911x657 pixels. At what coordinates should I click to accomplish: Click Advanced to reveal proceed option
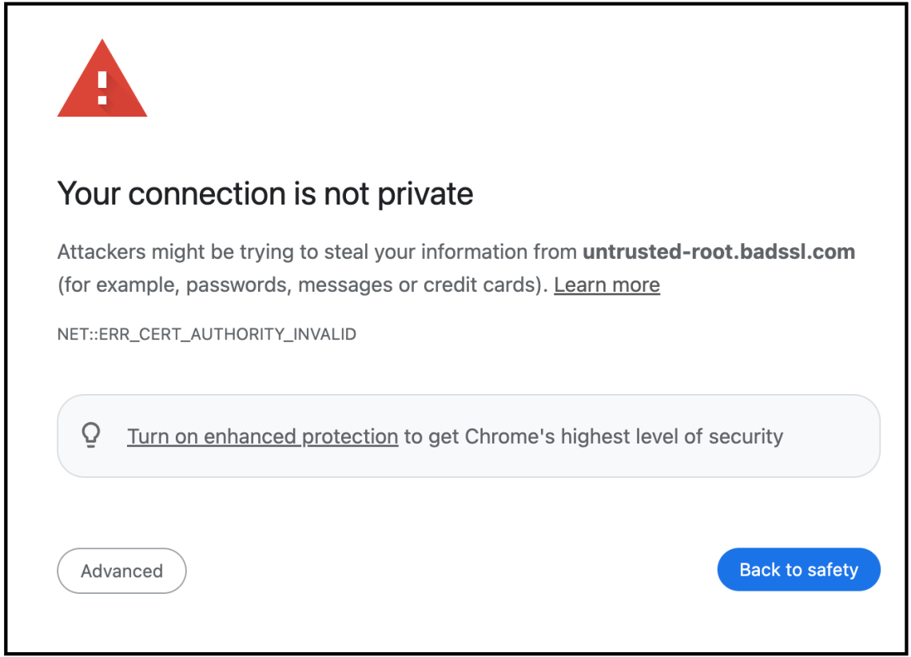pyautogui.click(x=121, y=571)
